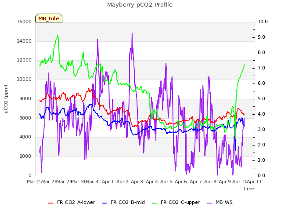281x211 pixels.
Task: Click the 8000 y-axis tick label
Action: coord(25,98)
